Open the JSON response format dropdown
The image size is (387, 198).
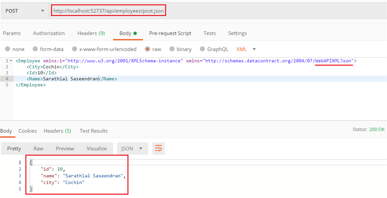[x=133, y=148]
